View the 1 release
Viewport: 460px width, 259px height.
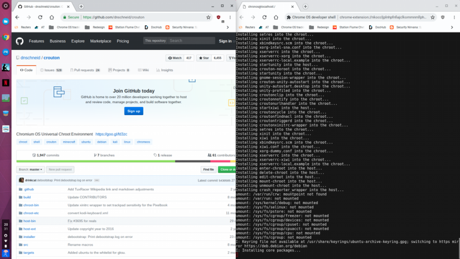pos(163,155)
